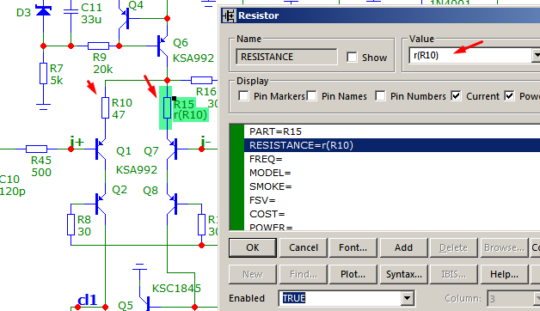
Task: Select transistor Q1 symbol
Action: [100, 149]
